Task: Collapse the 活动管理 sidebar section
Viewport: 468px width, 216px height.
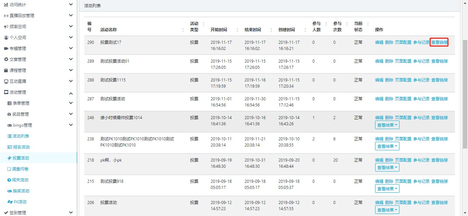Action: point(71,93)
